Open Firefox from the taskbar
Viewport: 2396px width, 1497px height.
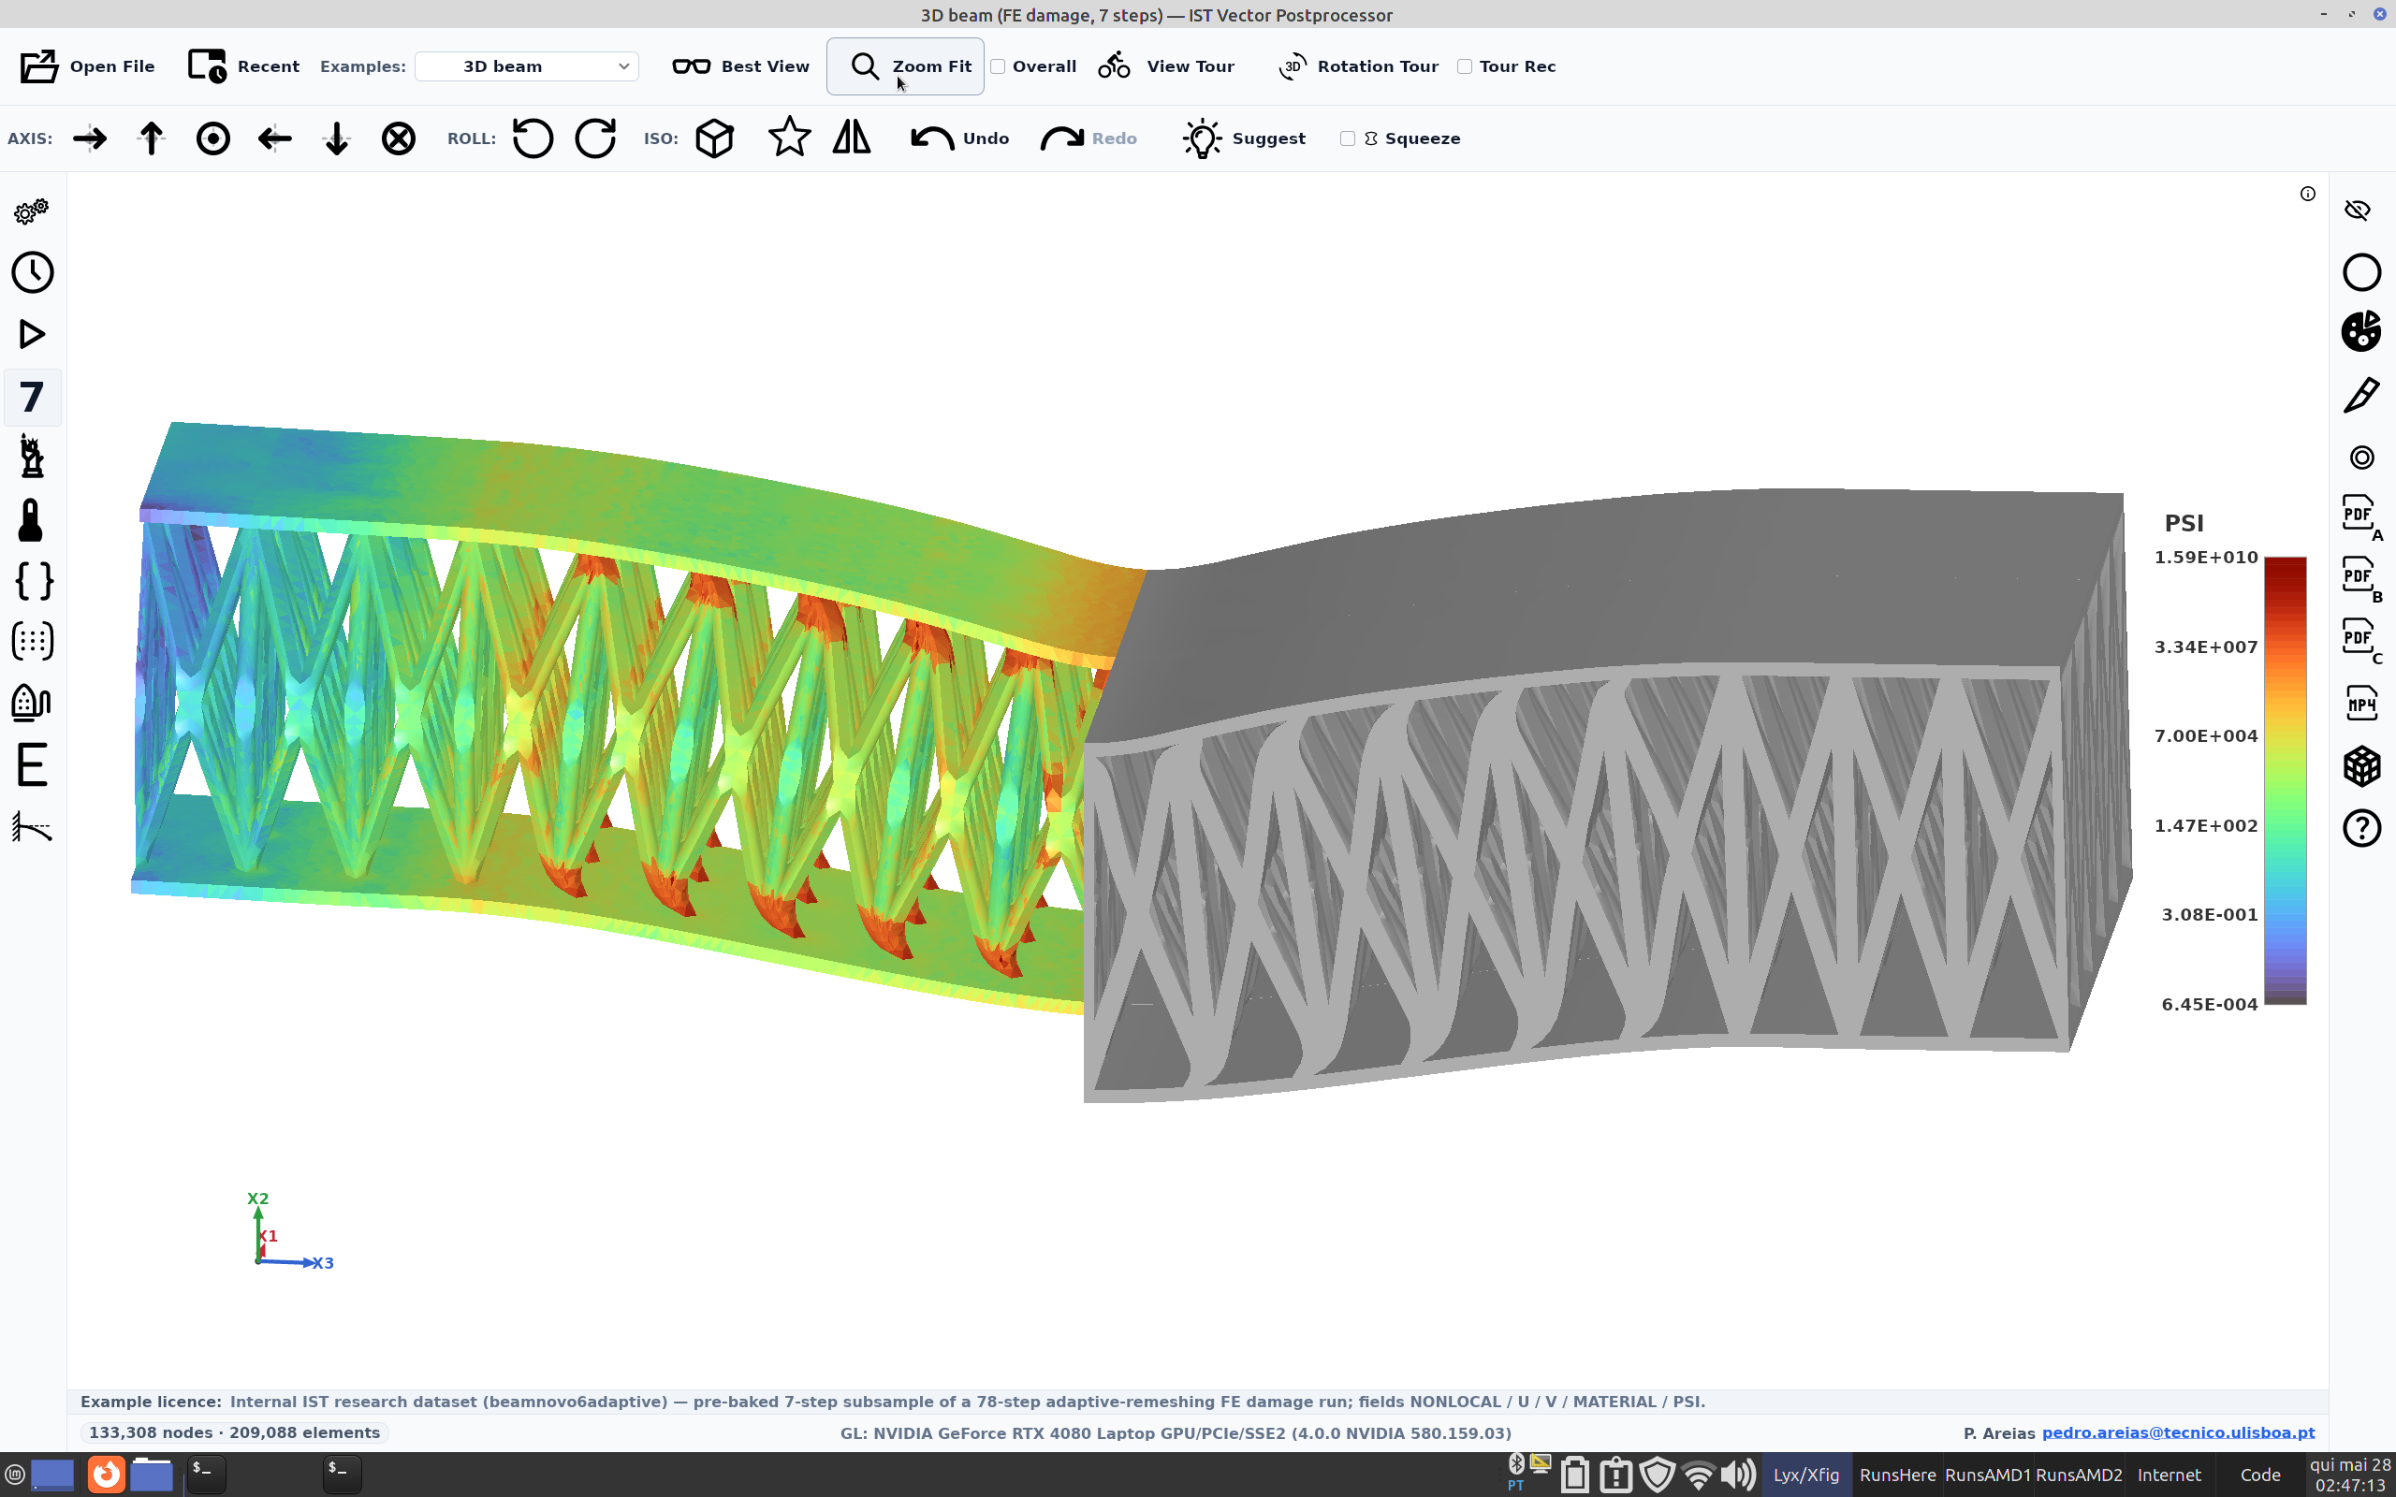[106, 1475]
